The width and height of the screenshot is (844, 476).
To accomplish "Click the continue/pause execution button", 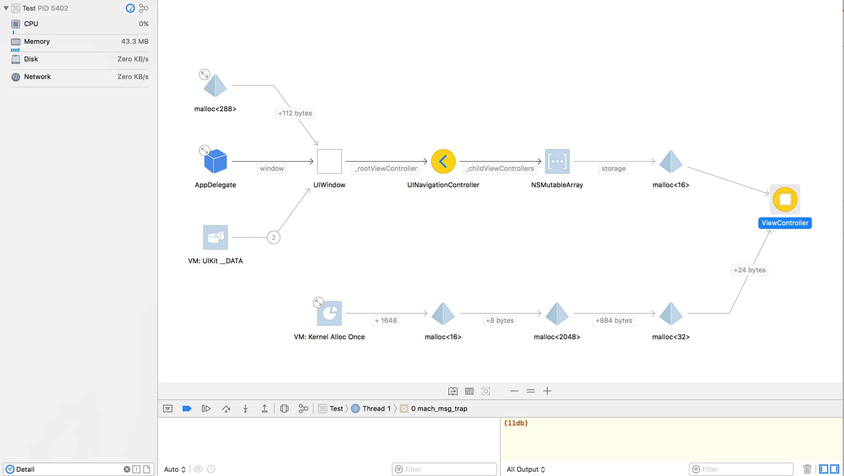I will point(206,409).
